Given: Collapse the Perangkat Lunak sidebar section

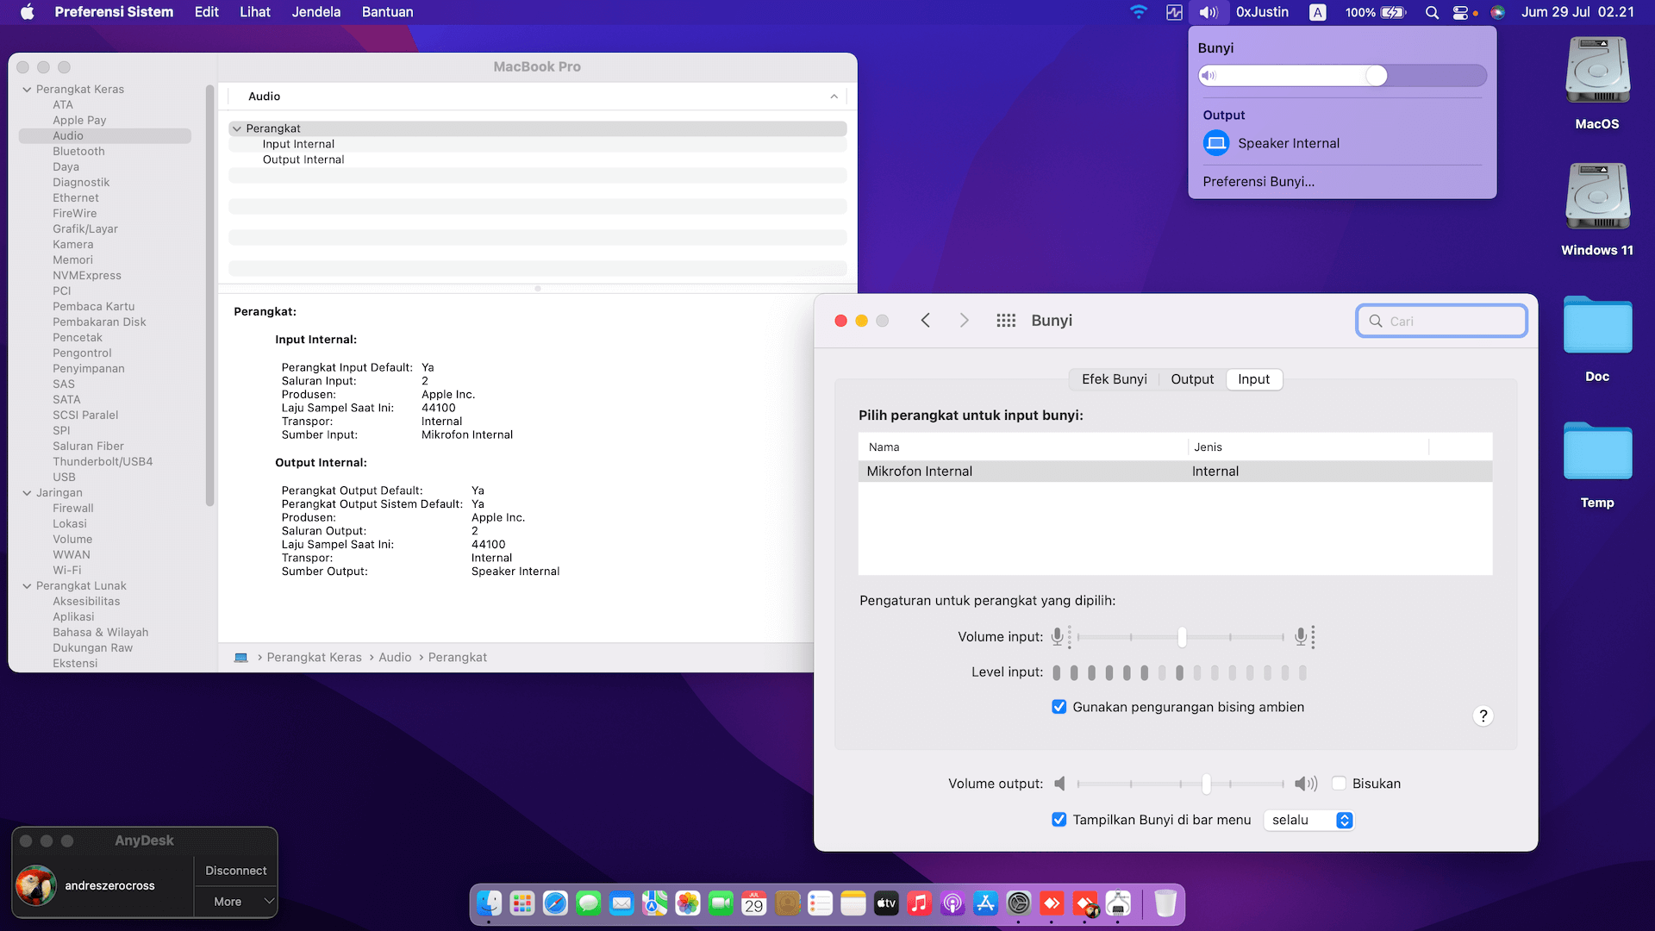Looking at the screenshot, I should coord(27,586).
